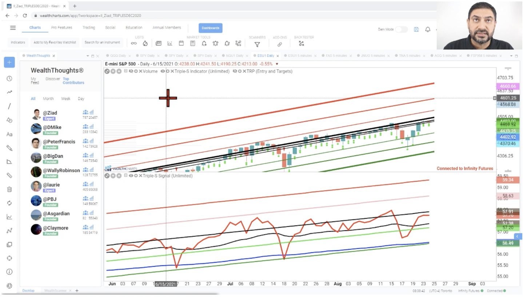This screenshot has height=304, width=523.
Task: Open the calendar market tool icon
Action: [x=181, y=44]
